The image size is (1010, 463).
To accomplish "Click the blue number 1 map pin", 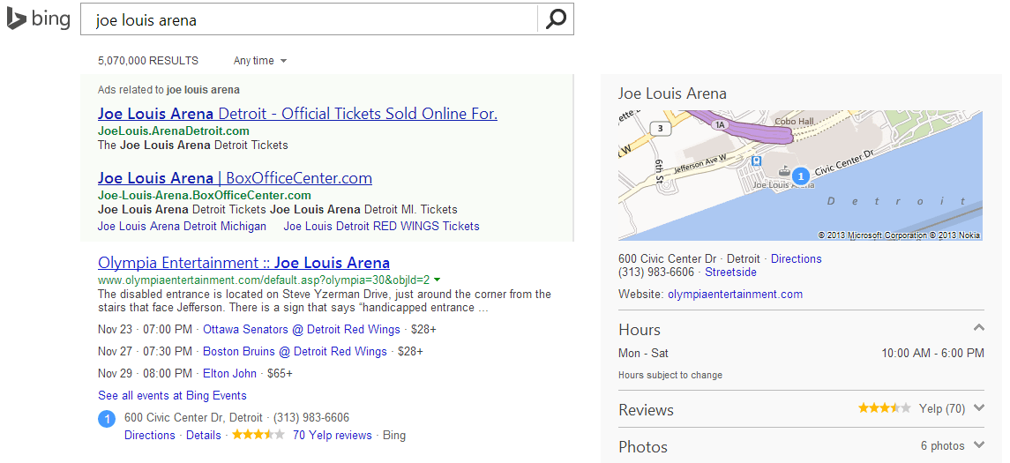I will pos(801,175).
